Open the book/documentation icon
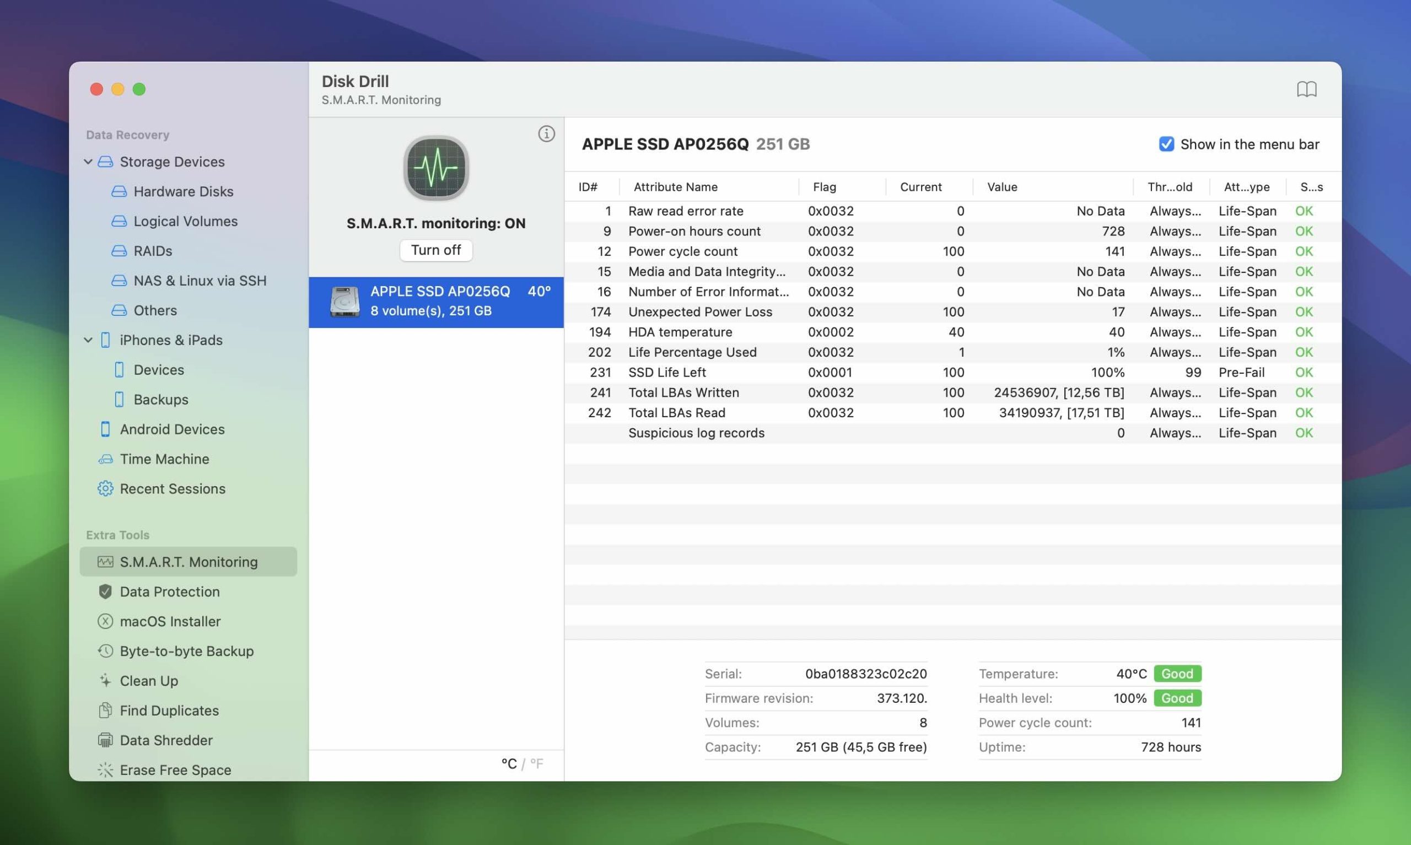This screenshot has width=1411, height=845. click(1306, 89)
